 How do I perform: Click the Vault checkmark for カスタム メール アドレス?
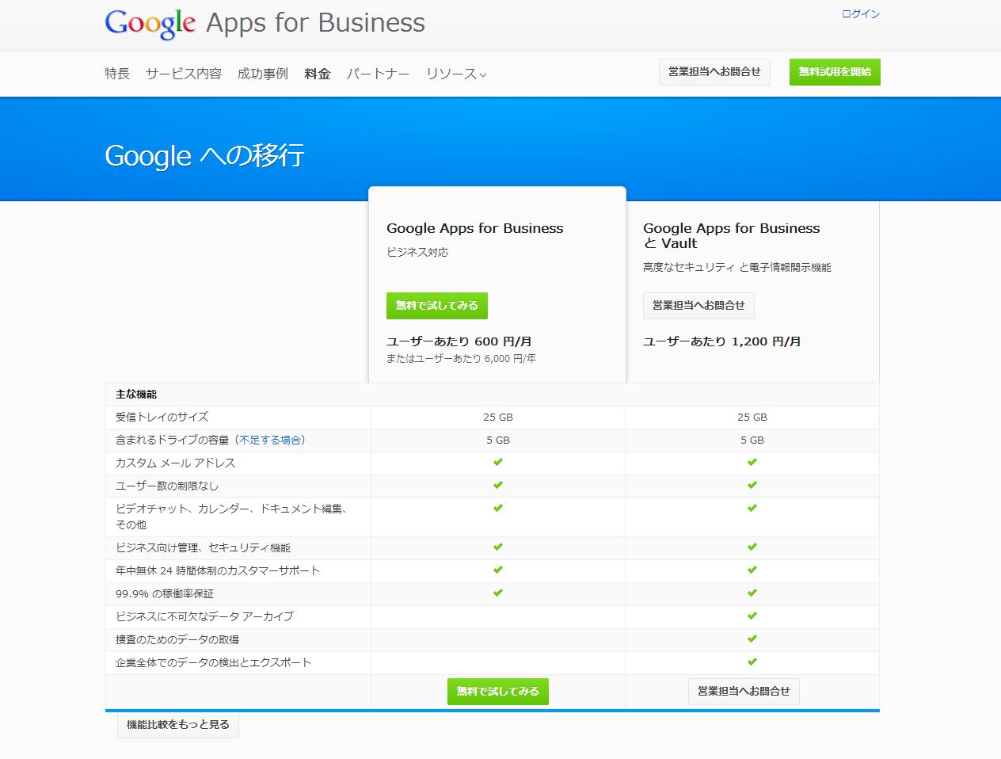[x=752, y=462]
